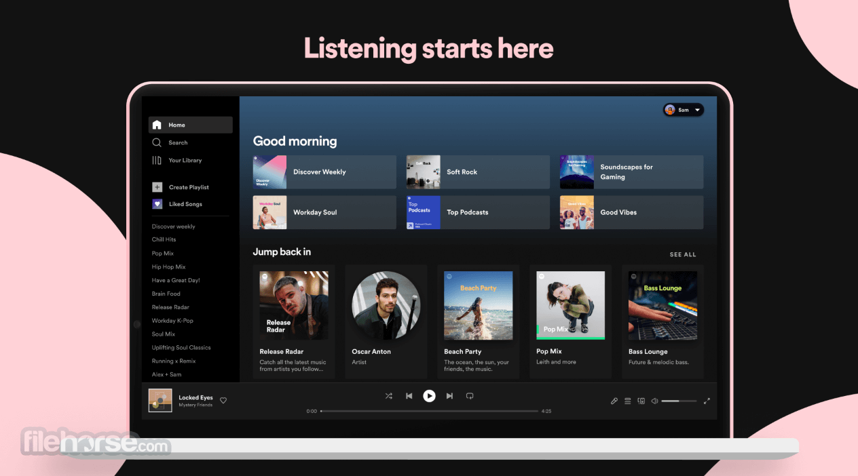Select Liked Songs label
The image size is (858, 476).
tap(185, 204)
